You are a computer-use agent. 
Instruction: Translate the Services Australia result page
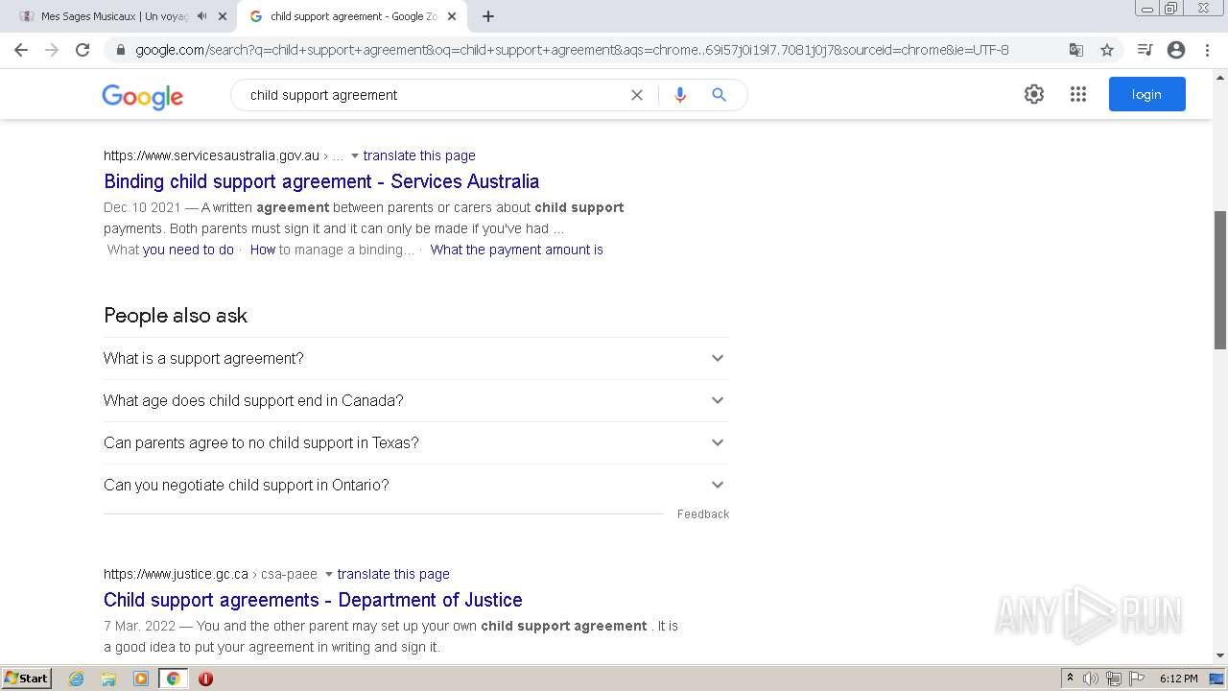(419, 155)
